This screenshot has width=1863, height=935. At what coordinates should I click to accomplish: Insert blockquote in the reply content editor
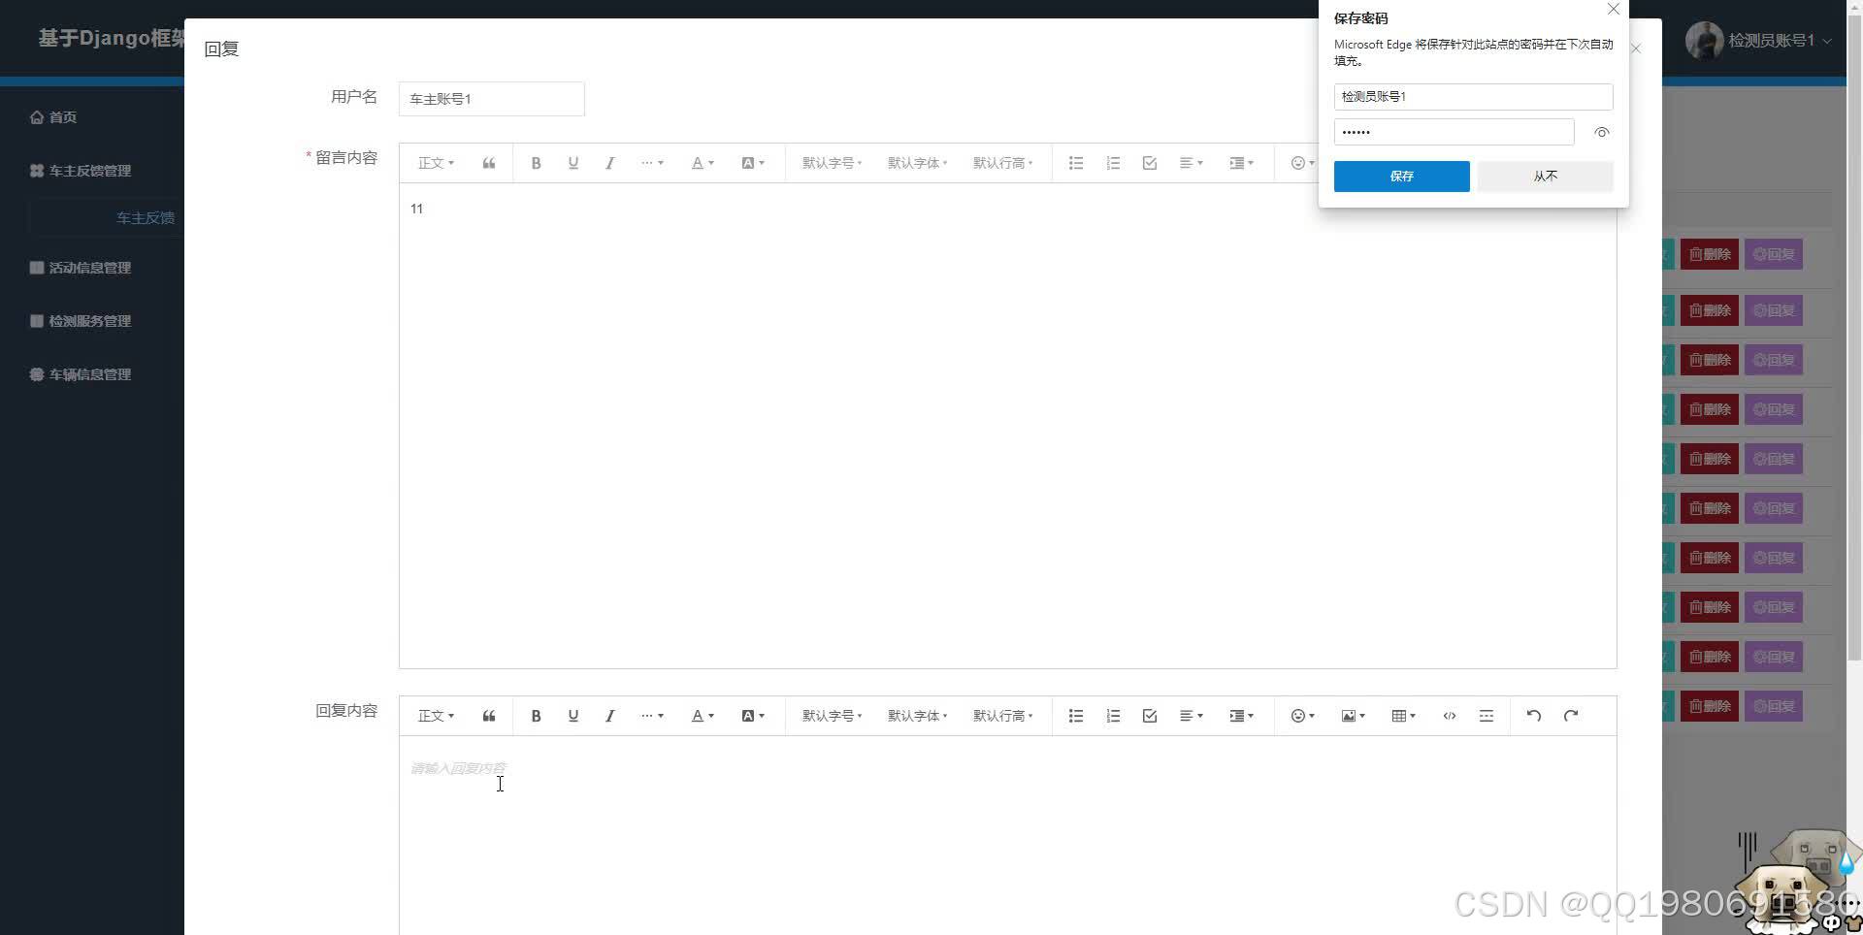pyautogui.click(x=489, y=716)
